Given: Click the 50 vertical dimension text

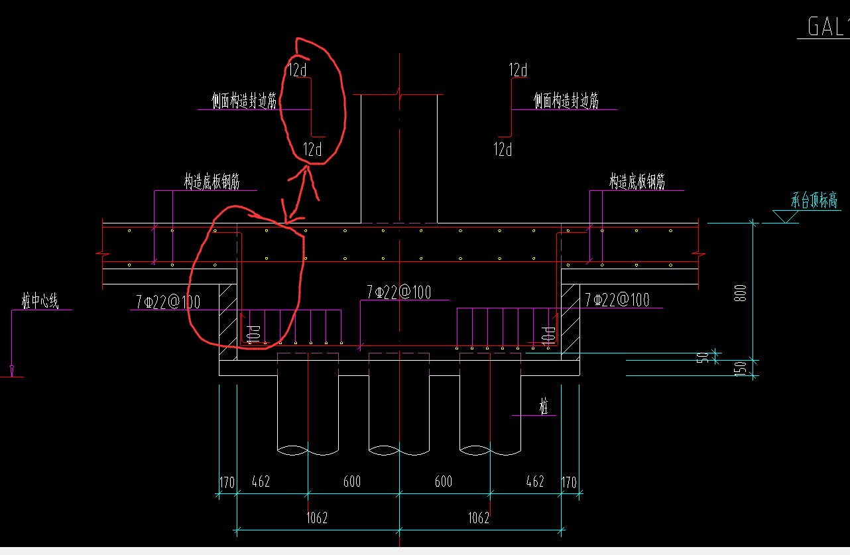Looking at the screenshot, I should tap(704, 357).
